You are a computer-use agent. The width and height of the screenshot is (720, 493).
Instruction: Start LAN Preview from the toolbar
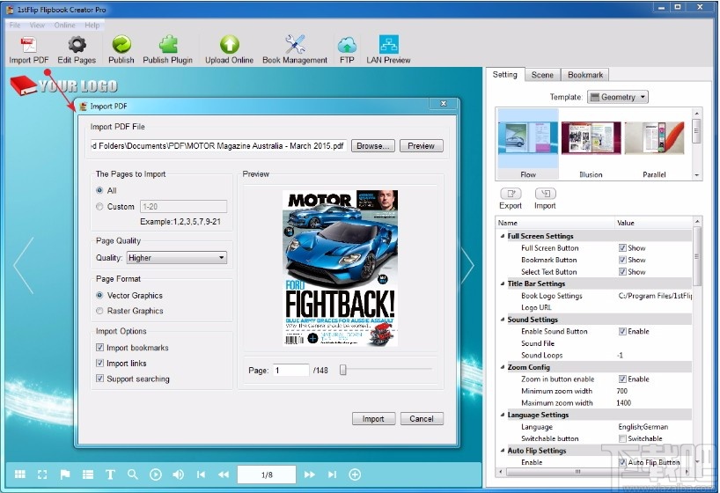[x=388, y=50]
